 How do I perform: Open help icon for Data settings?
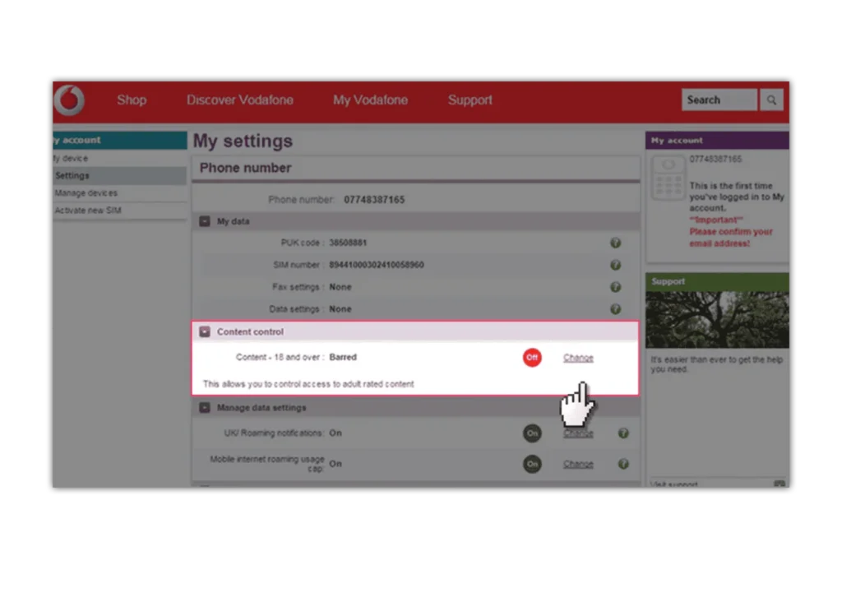click(x=615, y=309)
